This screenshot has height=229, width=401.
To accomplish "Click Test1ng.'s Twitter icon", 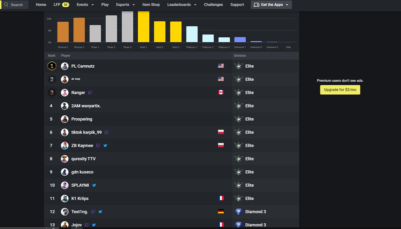I will 100,212.
